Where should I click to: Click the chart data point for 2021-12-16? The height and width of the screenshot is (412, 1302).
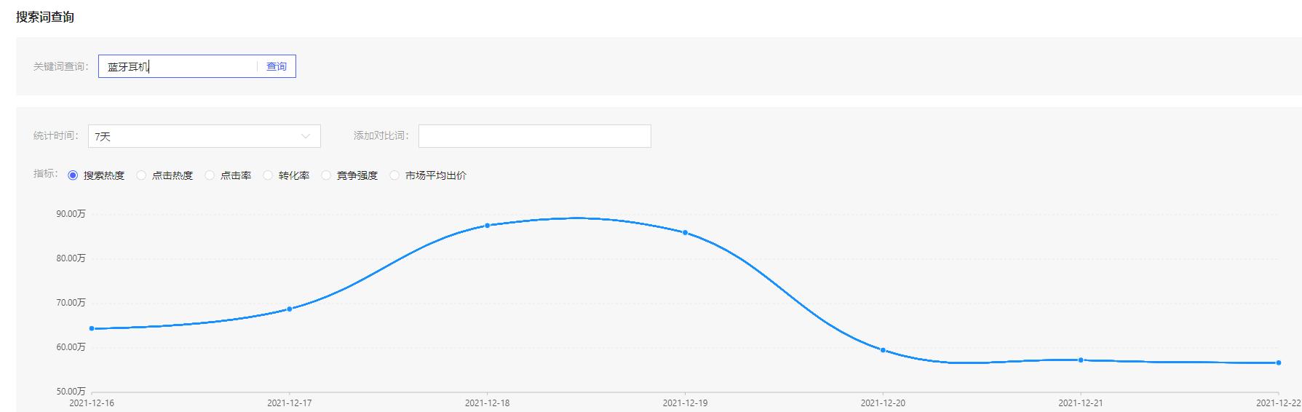pyautogui.click(x=92, y=328)
